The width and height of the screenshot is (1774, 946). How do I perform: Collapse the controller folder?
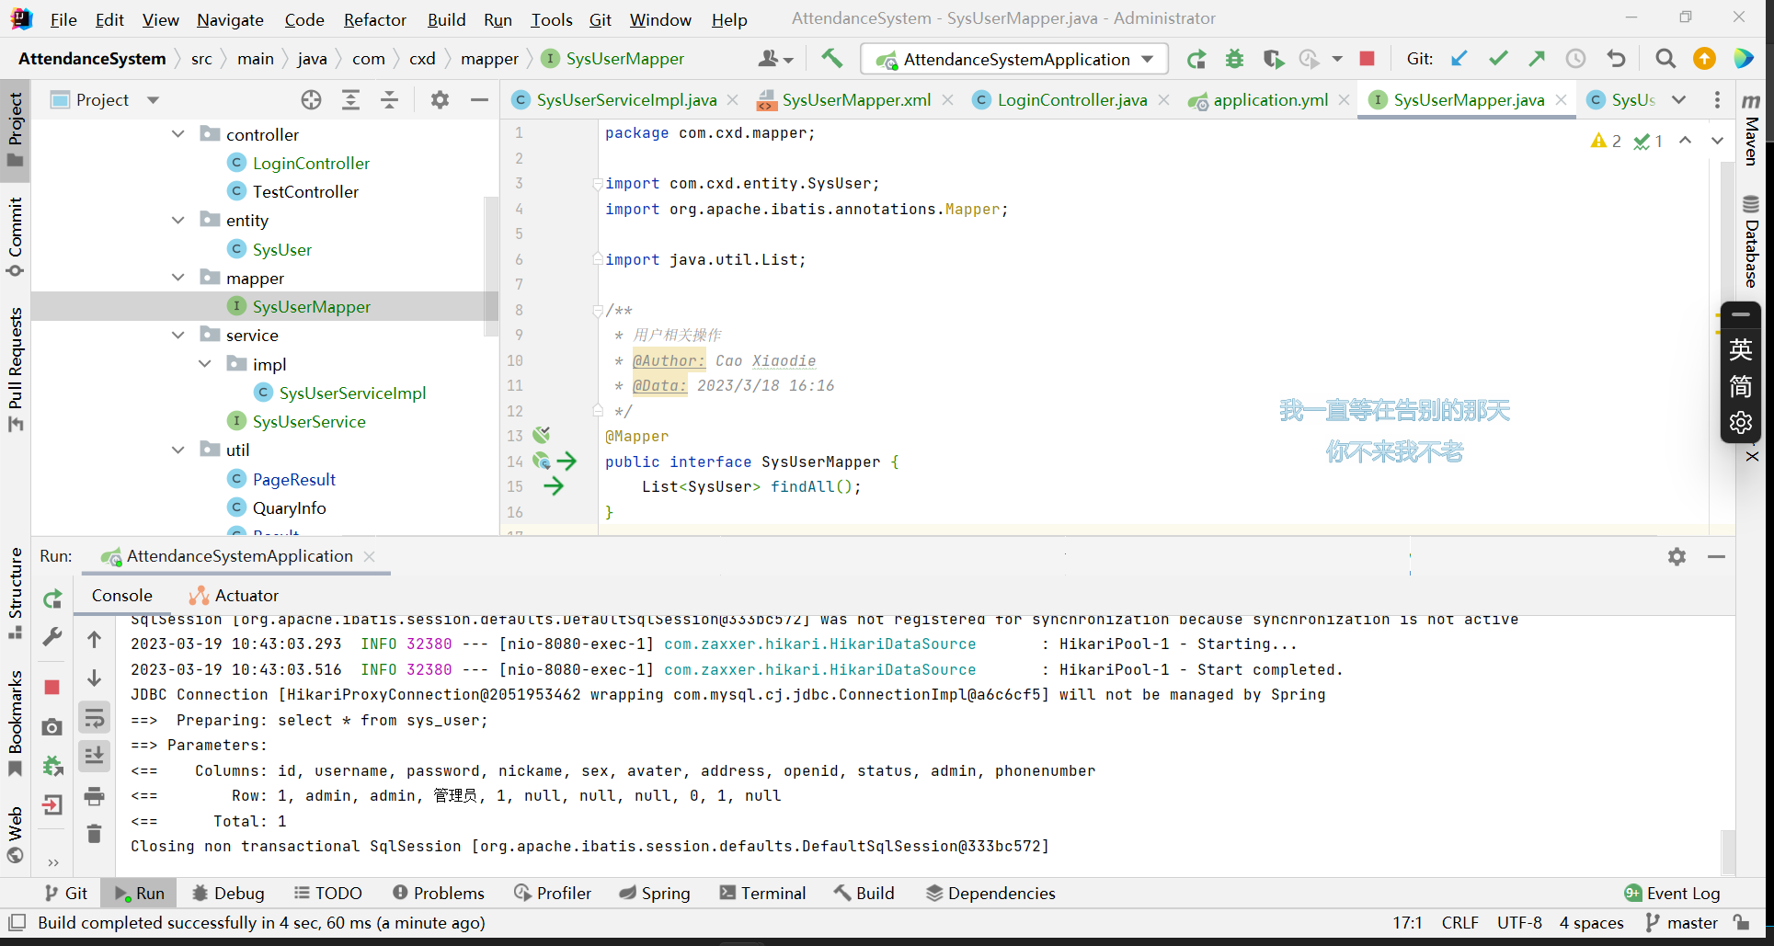coord(177,134)
